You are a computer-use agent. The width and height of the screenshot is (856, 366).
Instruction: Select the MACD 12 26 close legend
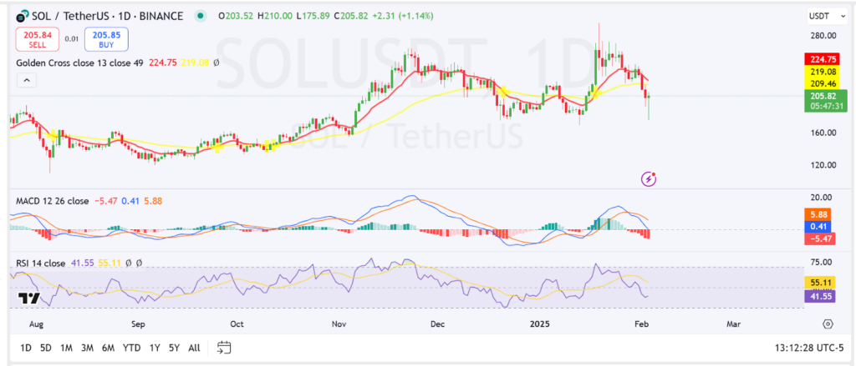(52, 201)
